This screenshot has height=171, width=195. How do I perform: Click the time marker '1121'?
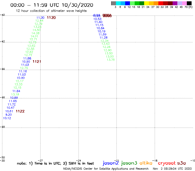tap(37, 62)
